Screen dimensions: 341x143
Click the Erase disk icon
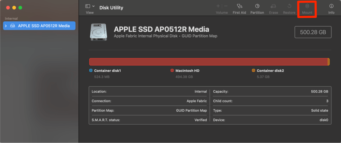[273, 6]
